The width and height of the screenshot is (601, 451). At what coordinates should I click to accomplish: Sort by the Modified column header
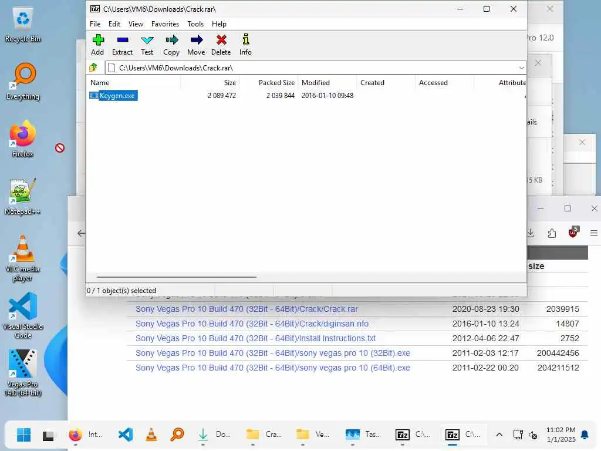[327, 82]
